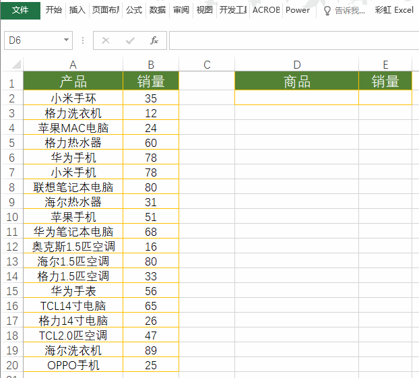Open the 文件 (File) tab
The image size is (419, 378).
[x=20, y=10]
